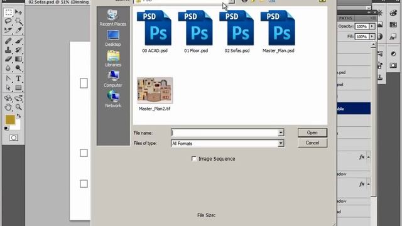Select the Move tool
The image size is (402, 226).
[18, 13]
